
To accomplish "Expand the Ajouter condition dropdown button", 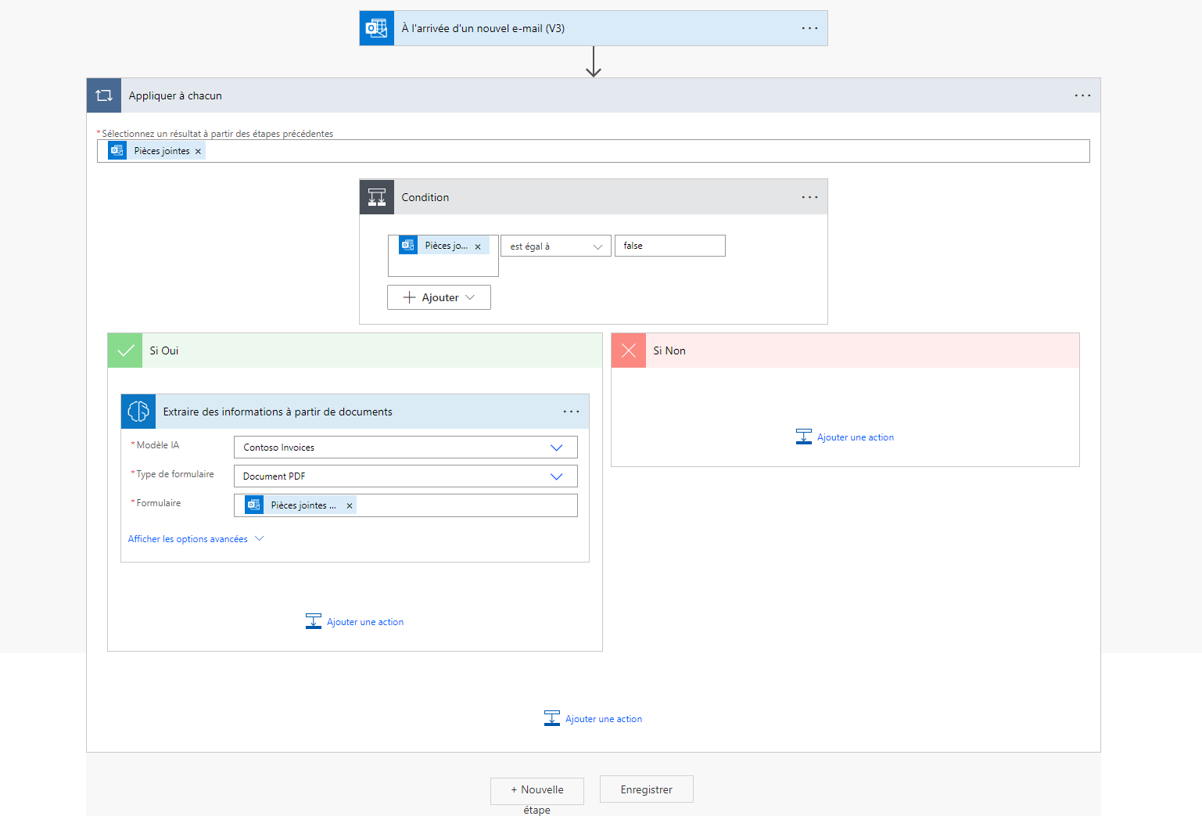I will click(439, 297).
